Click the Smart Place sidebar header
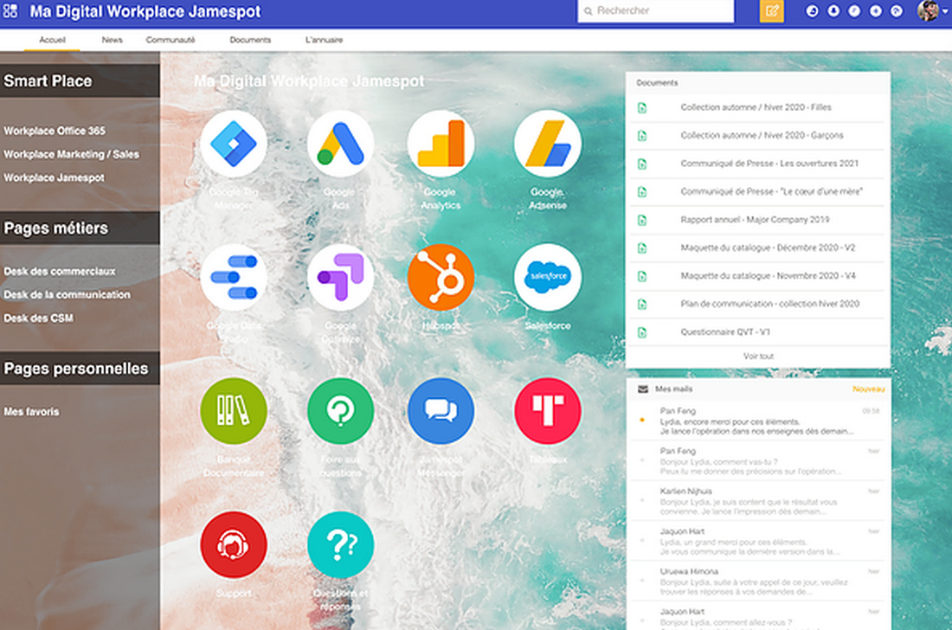This screenshot has height=630, width=952. tap(80, 80)
